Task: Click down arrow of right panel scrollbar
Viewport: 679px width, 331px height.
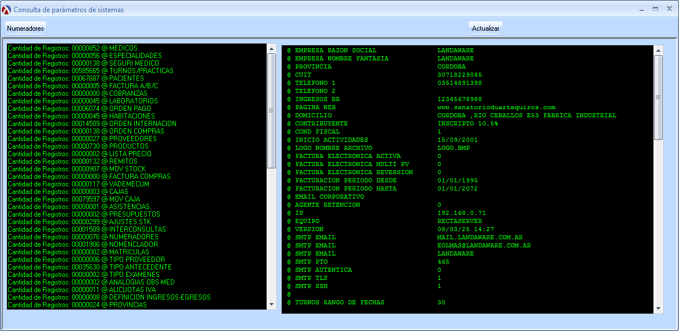Action: pyautogui.click(x=658, y=309)
